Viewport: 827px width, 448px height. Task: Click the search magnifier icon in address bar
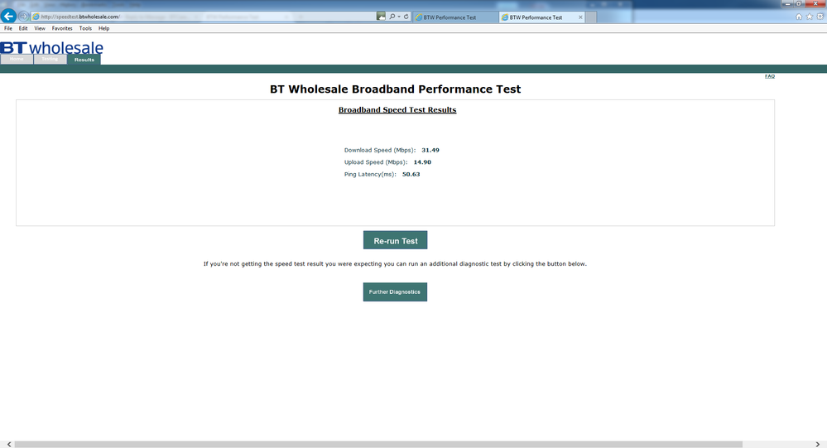[x=392, y=17]
